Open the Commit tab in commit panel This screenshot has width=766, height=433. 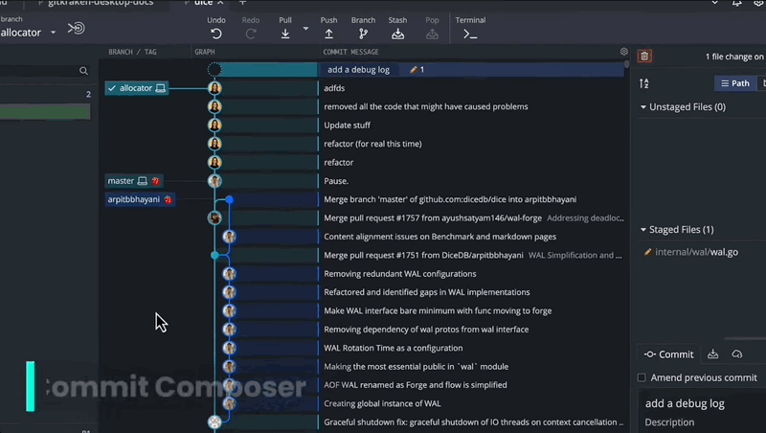tap(668, 354)
